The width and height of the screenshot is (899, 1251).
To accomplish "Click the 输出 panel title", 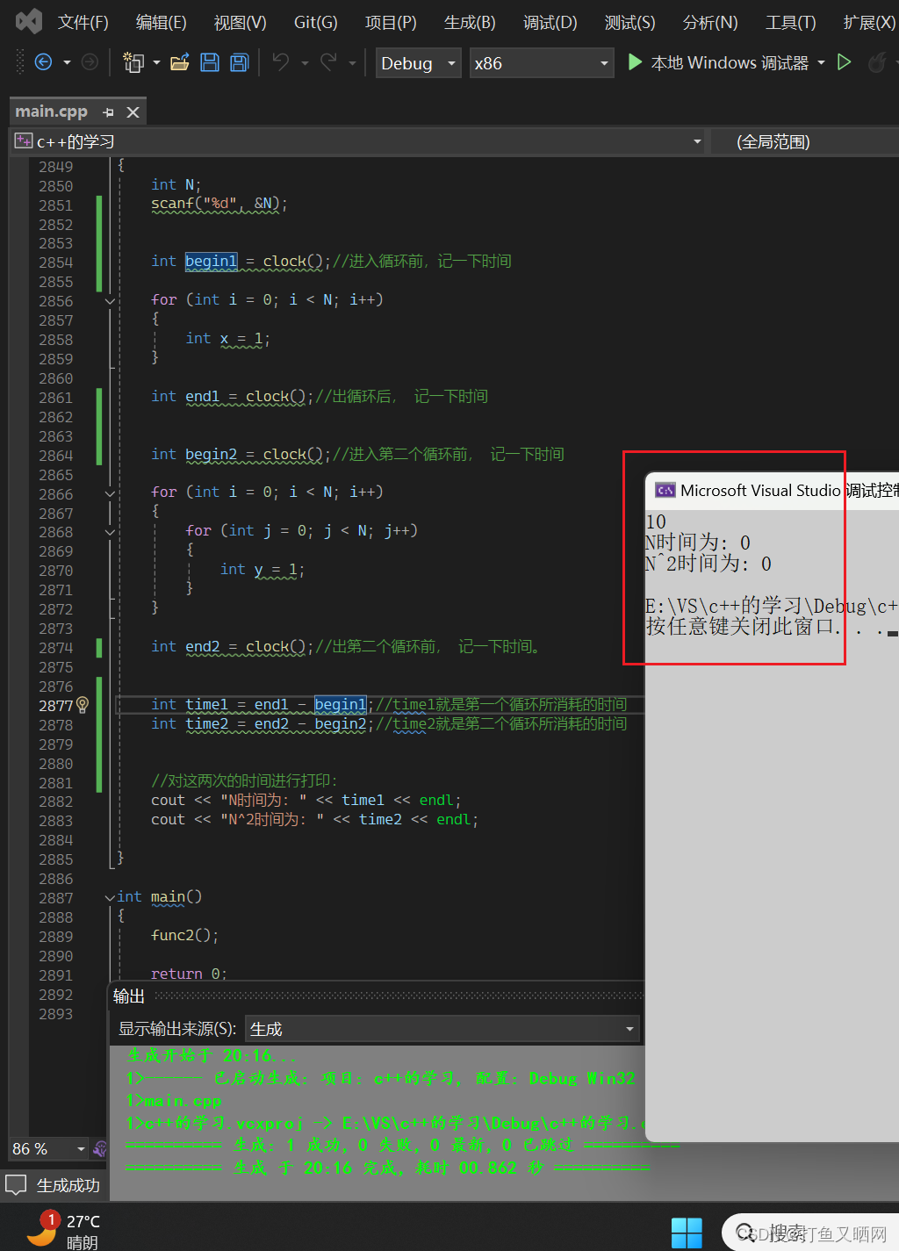I will click(129, 996).
